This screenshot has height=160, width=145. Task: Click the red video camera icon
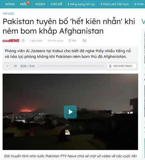[x=84, y=41]
